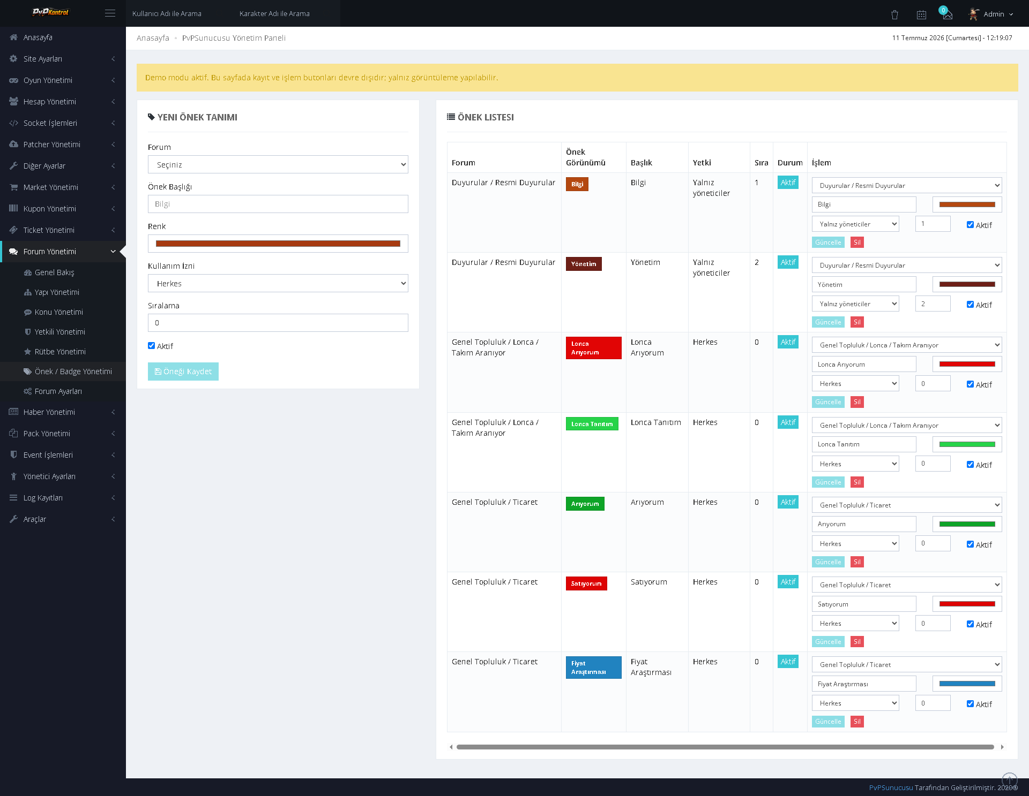Open forum dropdown in Bilgi row

click(907, 186)
